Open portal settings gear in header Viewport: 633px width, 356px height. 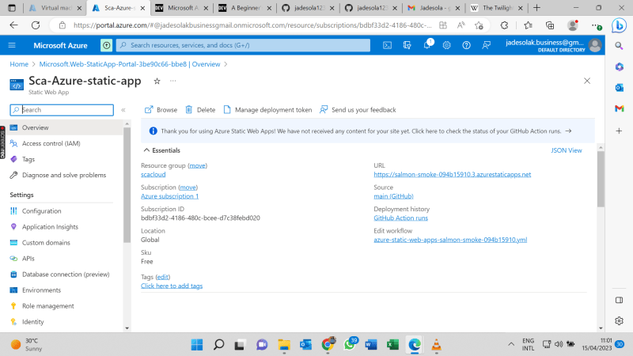[446, 45]
